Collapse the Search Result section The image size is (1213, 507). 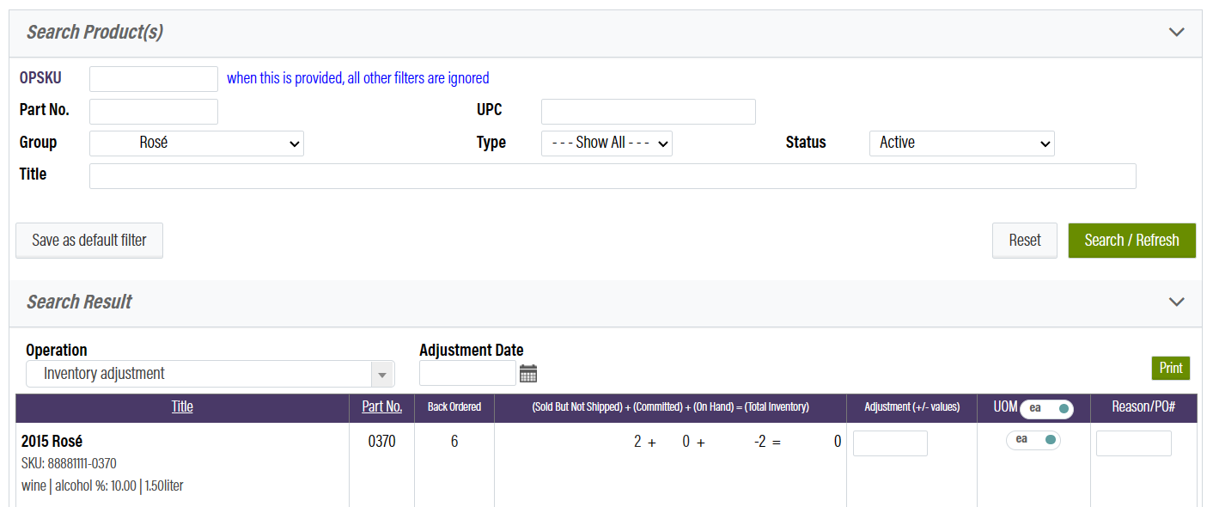click(1176, 302)
